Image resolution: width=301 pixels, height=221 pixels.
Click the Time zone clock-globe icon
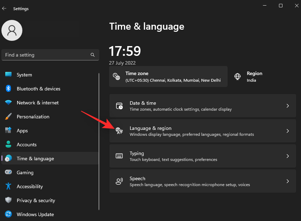coord(116,76)
